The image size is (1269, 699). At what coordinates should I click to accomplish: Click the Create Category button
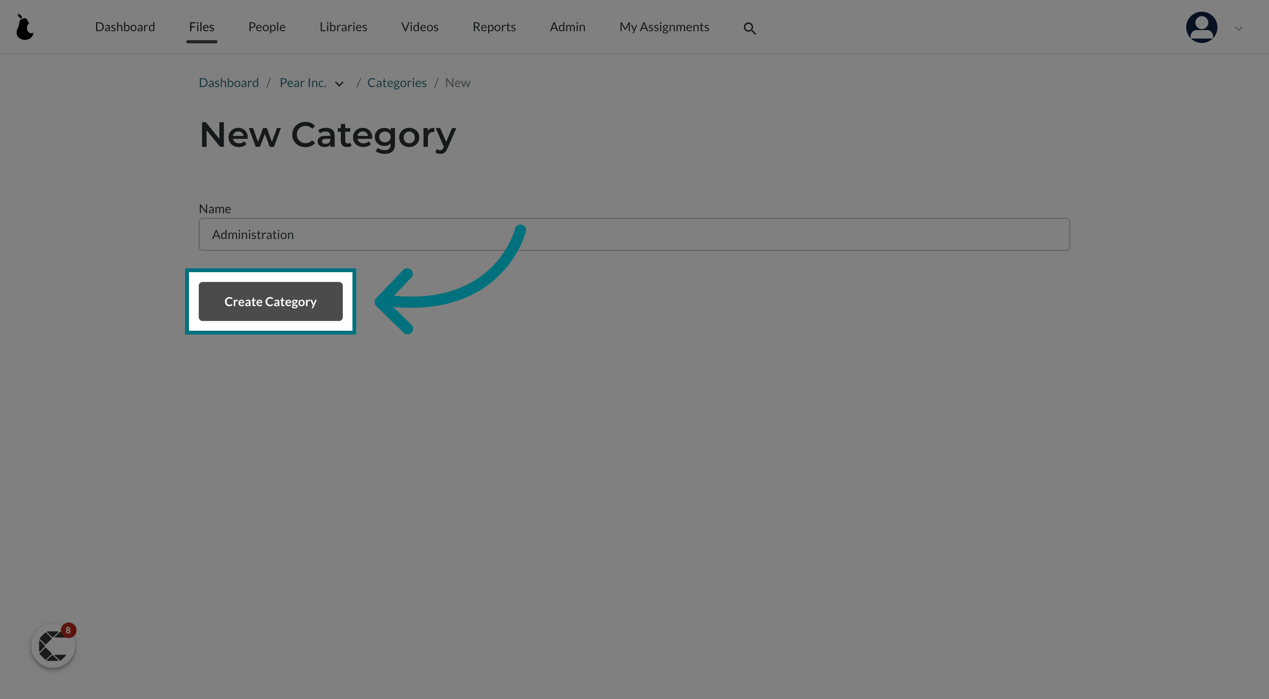coord(270,300)
